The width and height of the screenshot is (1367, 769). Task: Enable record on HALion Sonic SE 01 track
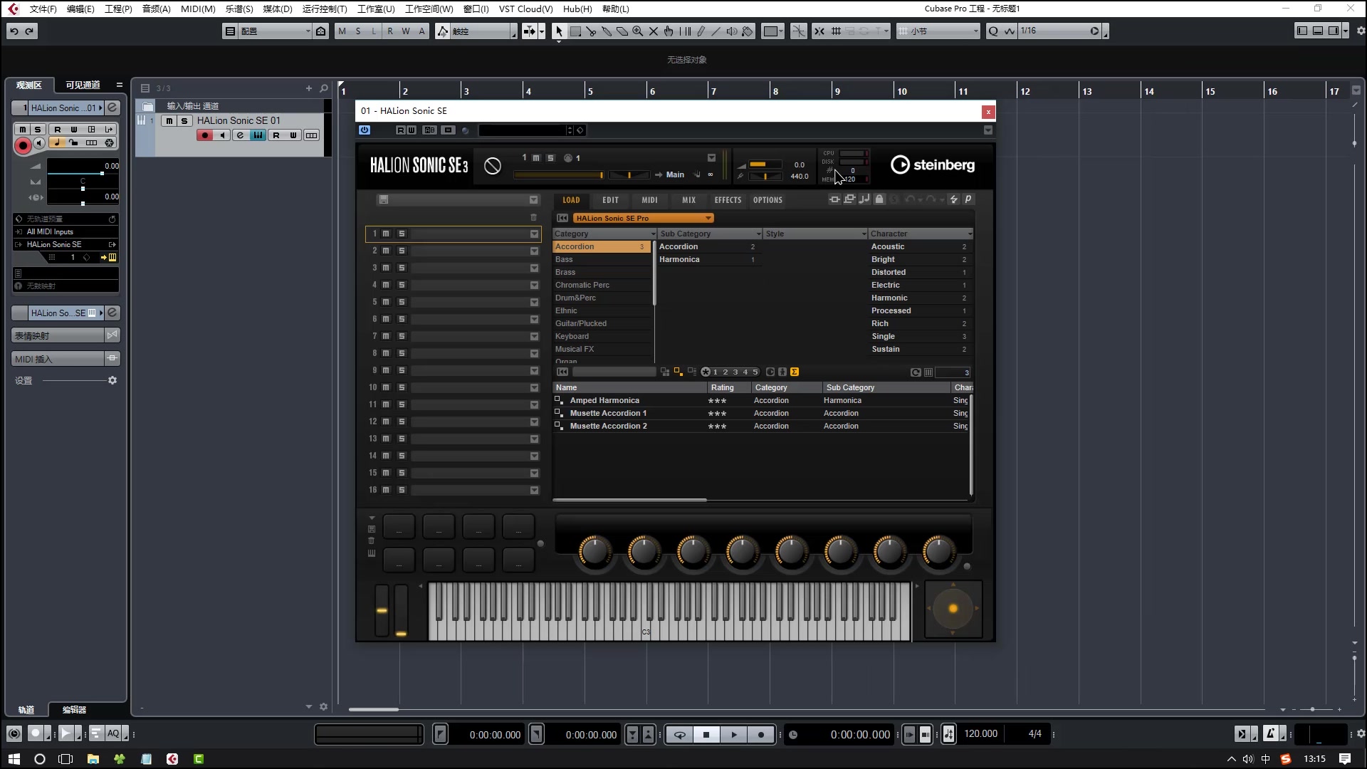pos(205,135)
